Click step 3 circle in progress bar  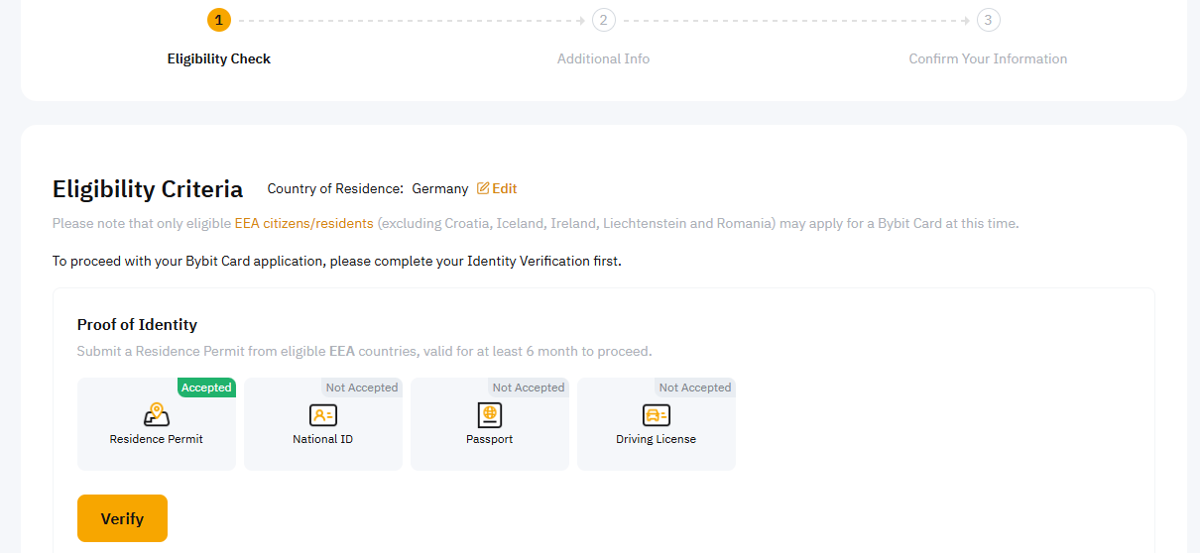tap(988, 20)
